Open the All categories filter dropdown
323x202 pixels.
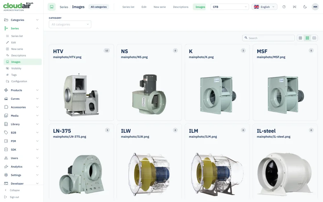[x=70, y=24]
